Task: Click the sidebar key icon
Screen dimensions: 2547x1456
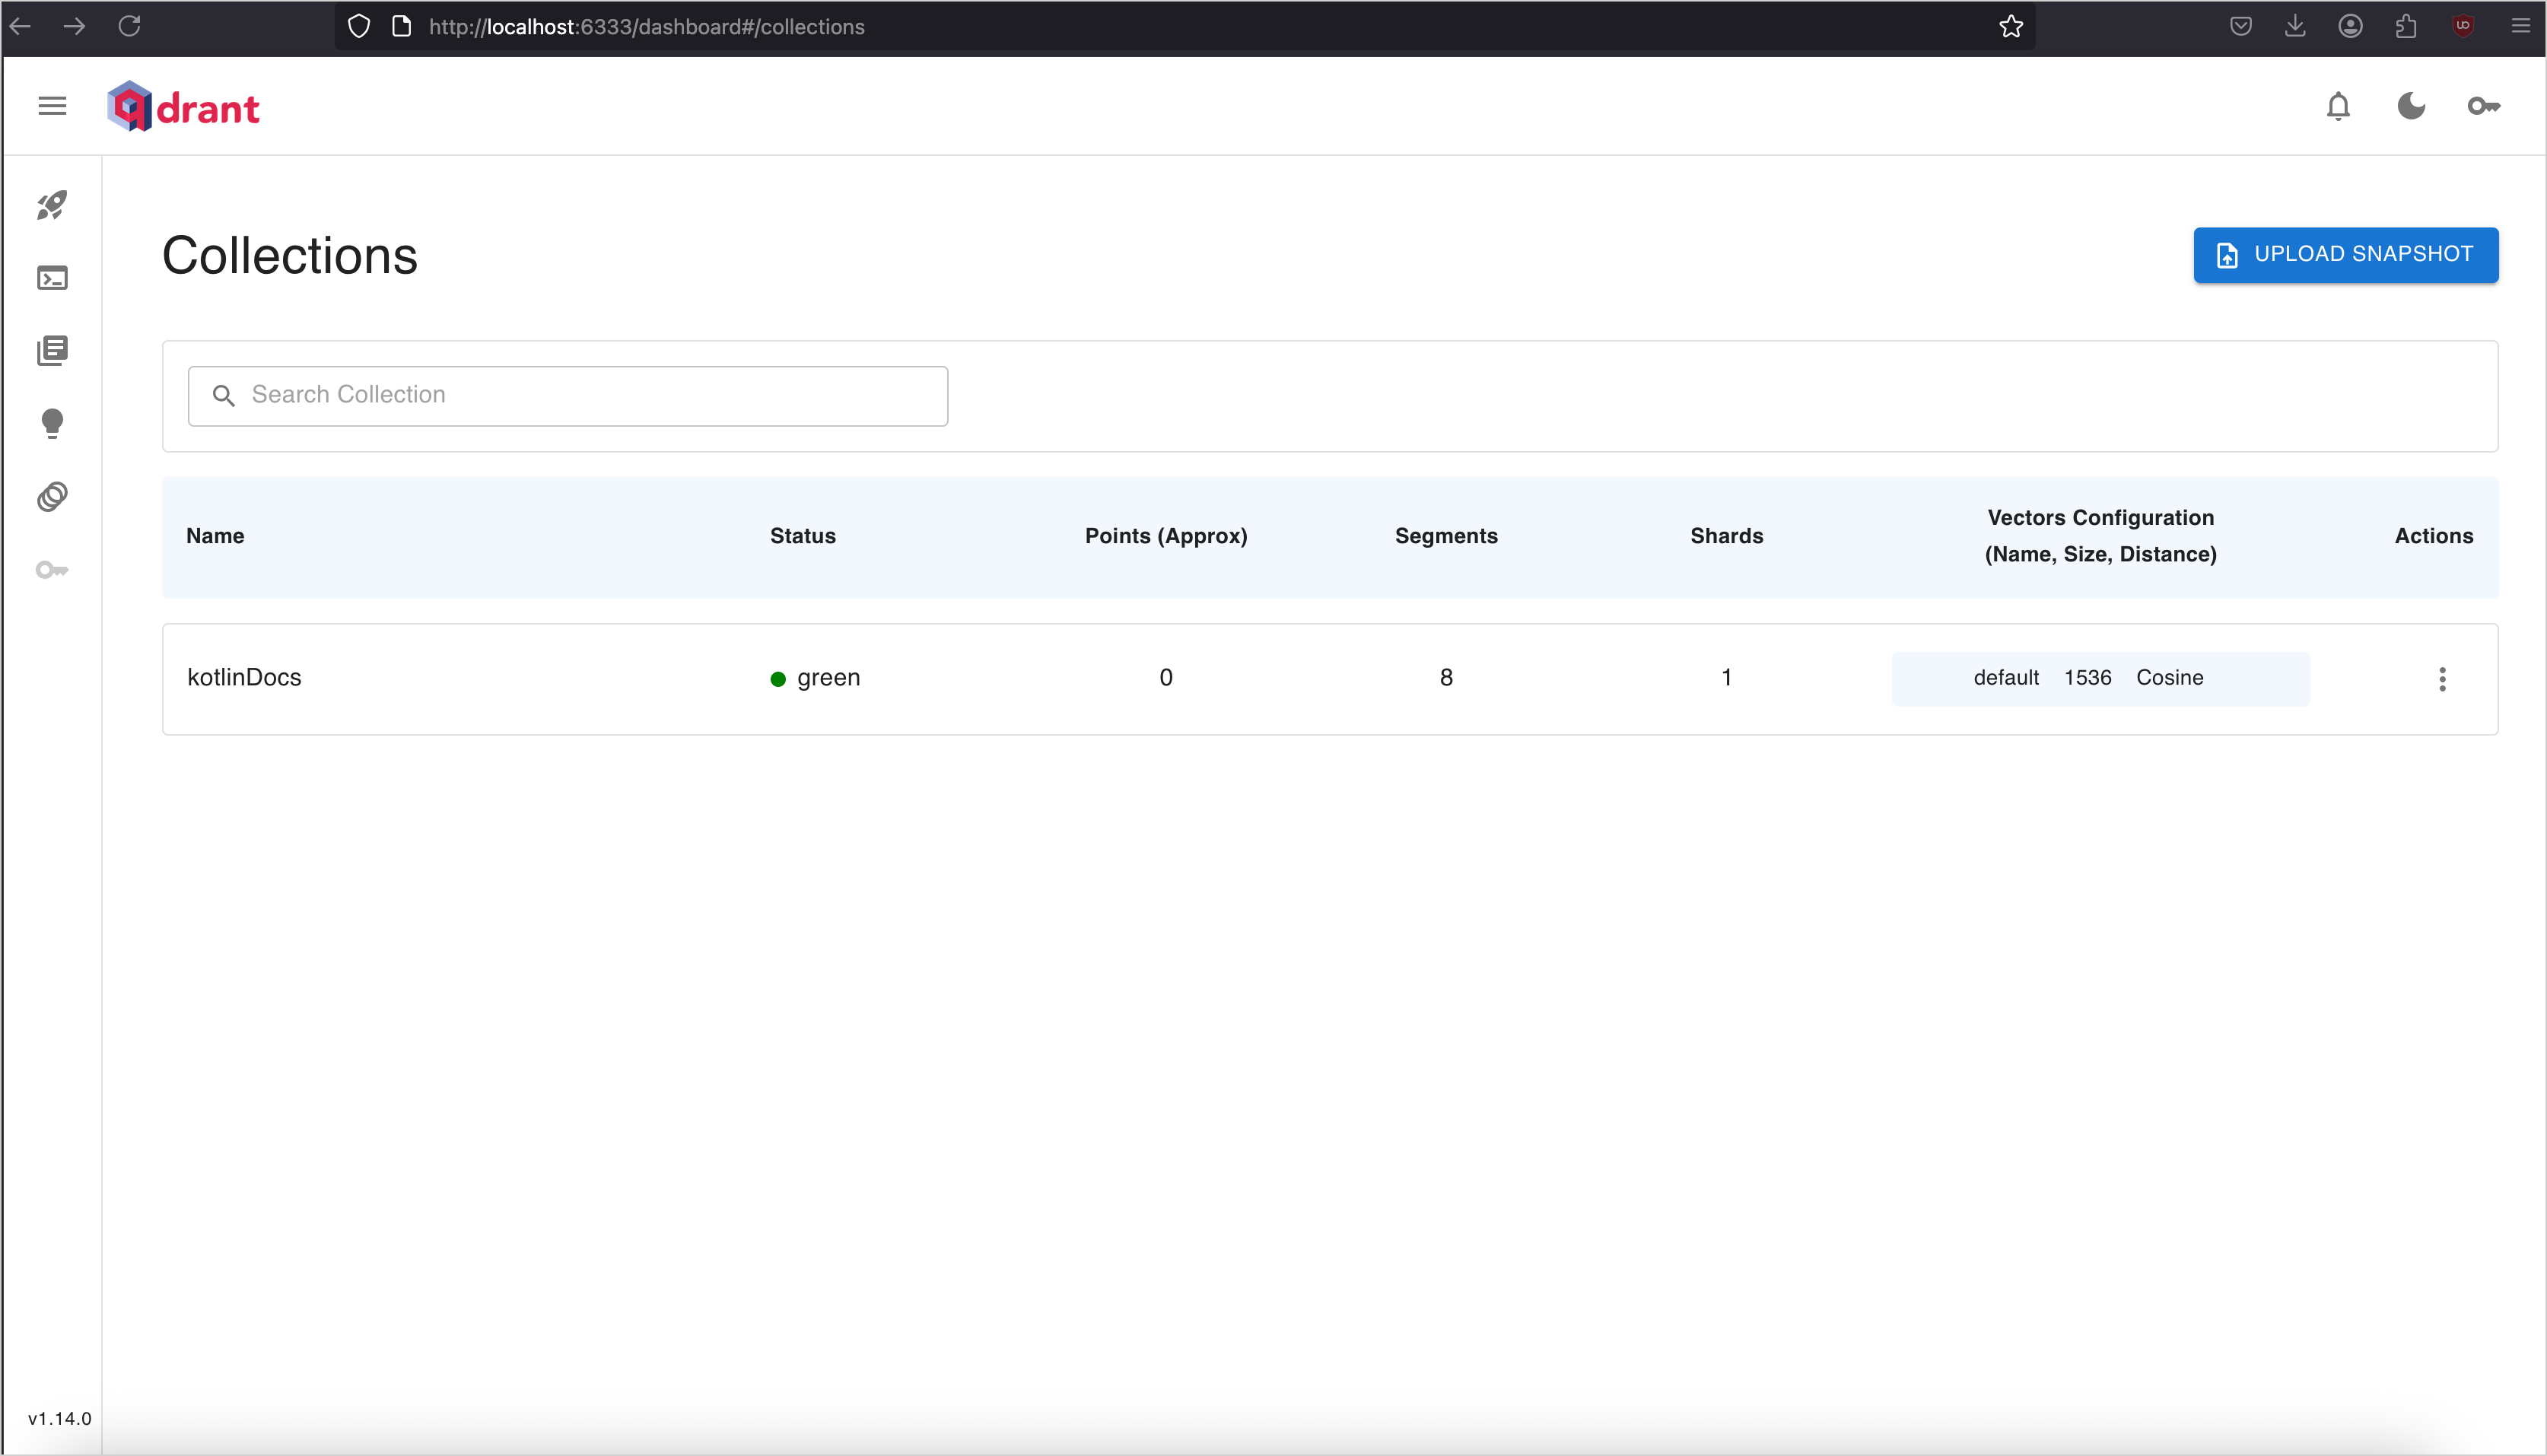Action: [52, 570]
